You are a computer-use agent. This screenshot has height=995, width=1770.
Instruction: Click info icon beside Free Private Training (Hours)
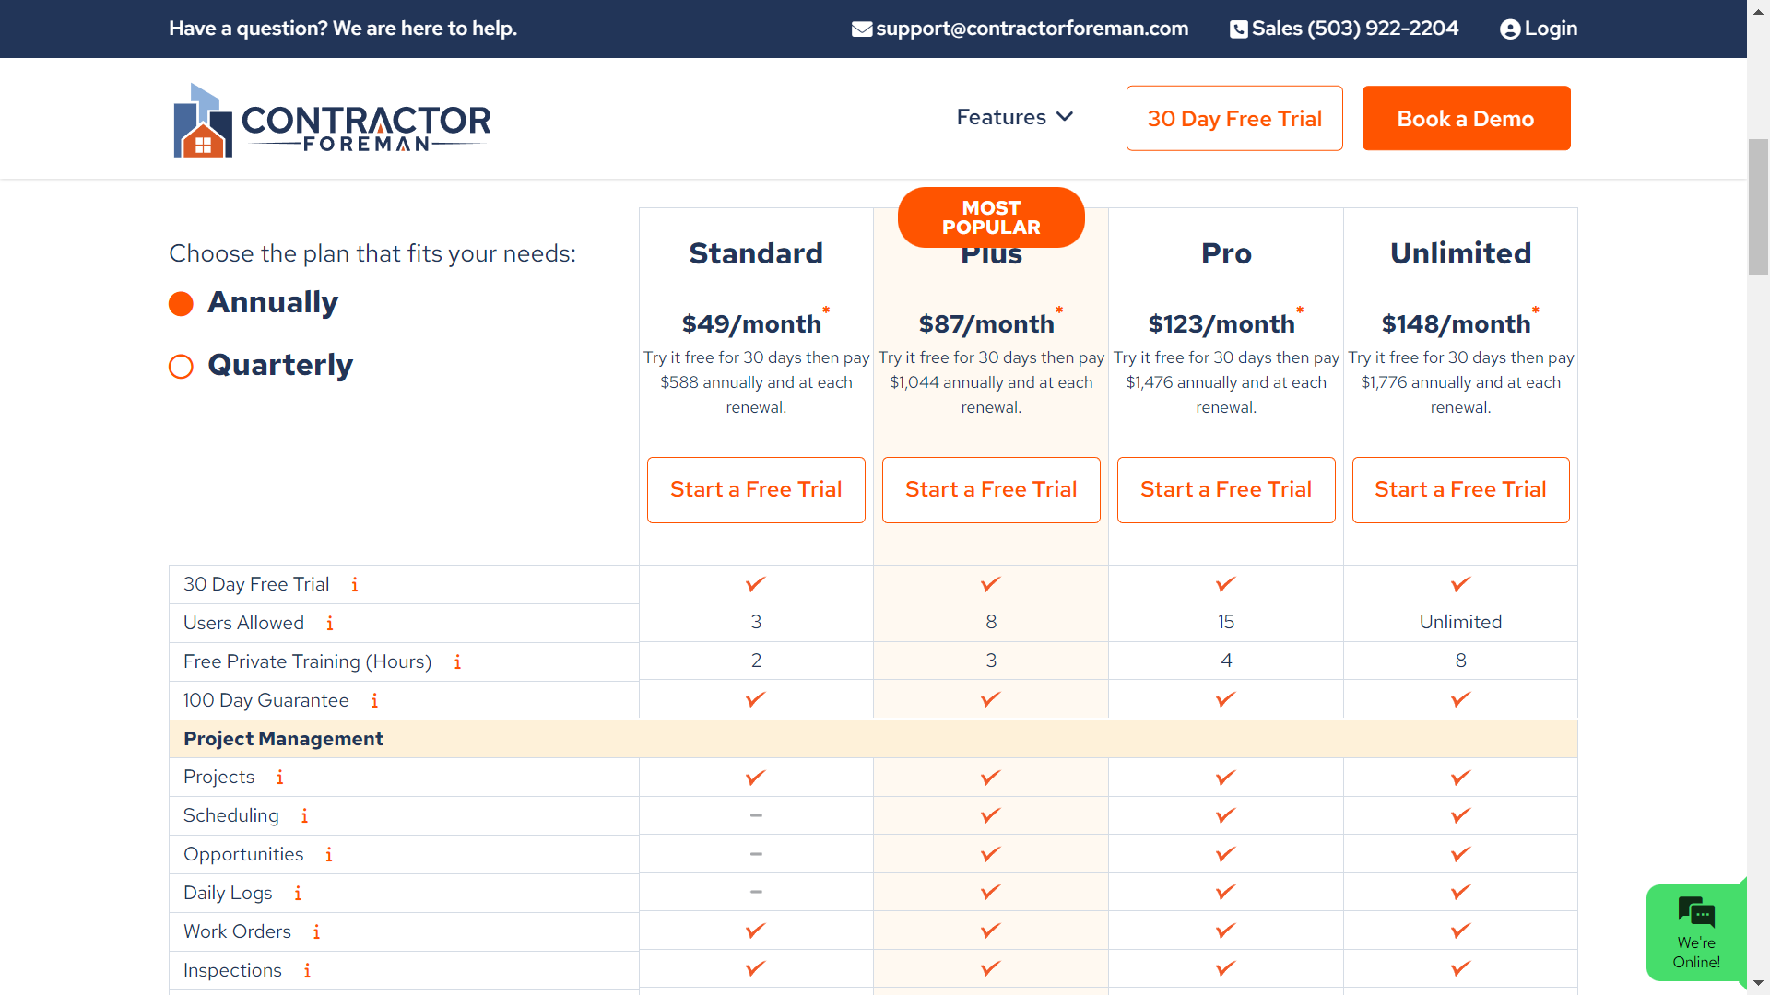[x=457, y=662]
